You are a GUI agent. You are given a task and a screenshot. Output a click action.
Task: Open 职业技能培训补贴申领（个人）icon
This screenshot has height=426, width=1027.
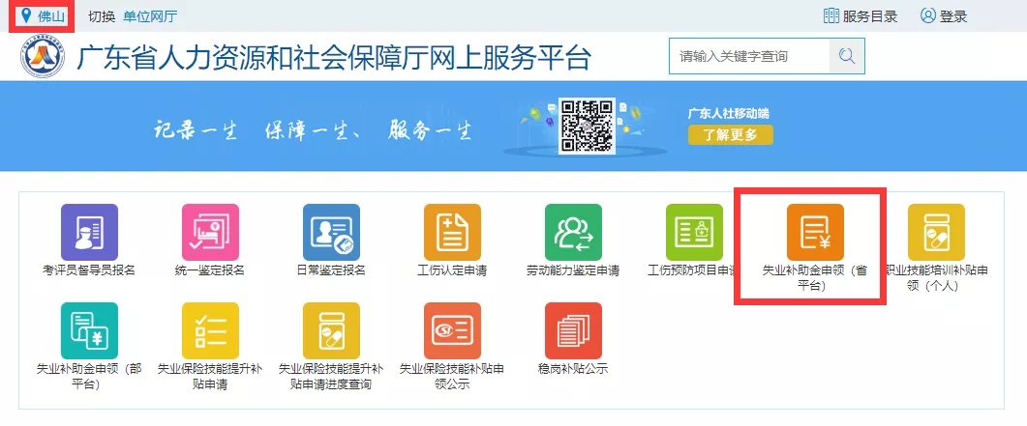point(937,232)
